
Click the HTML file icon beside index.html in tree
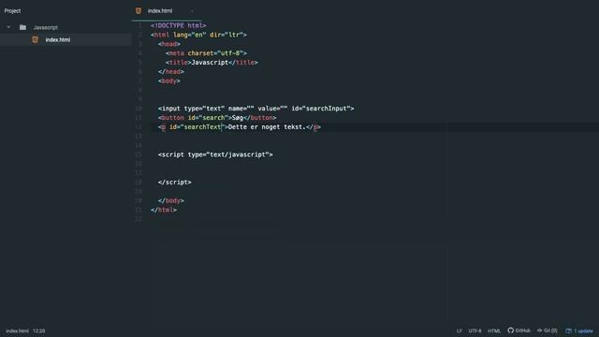pyautogui.click(x=36, y=39)
